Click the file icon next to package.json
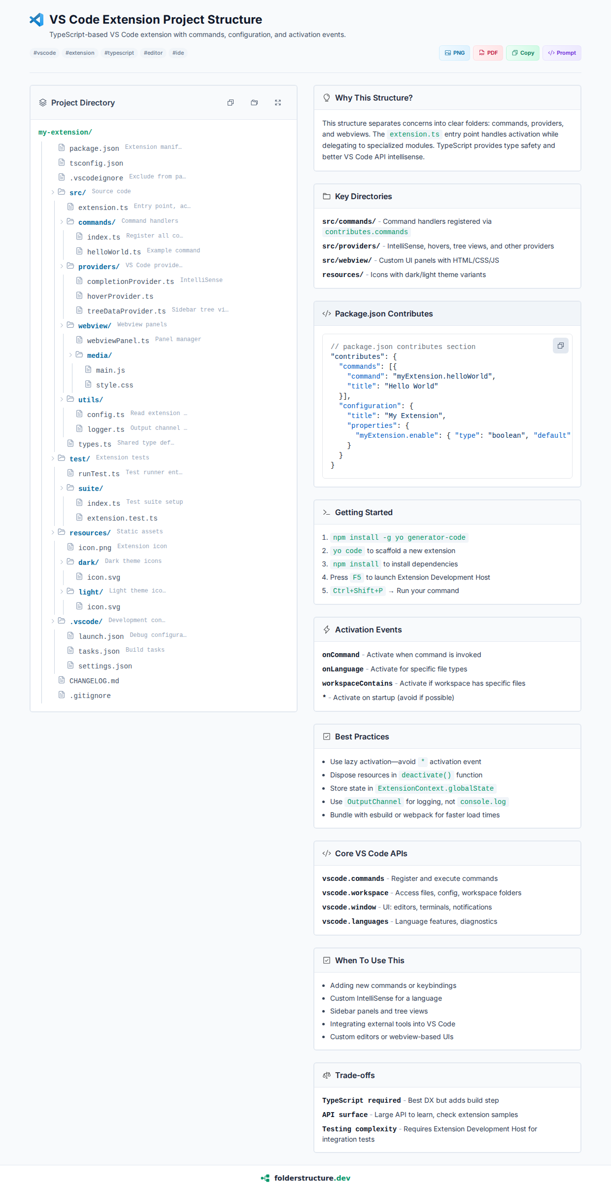The height and width of the screenshot is (1189, 611). pos(62,147)
